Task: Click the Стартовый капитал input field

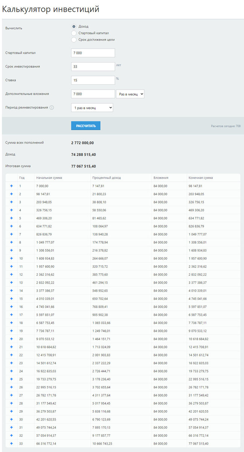Action: tap(93, 53)
